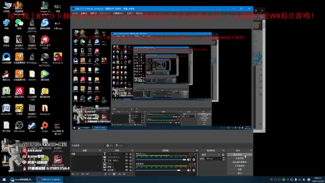Toggle visibility of the 文本 (GDI+) source
325x183 pixels.
coord(126,160)
